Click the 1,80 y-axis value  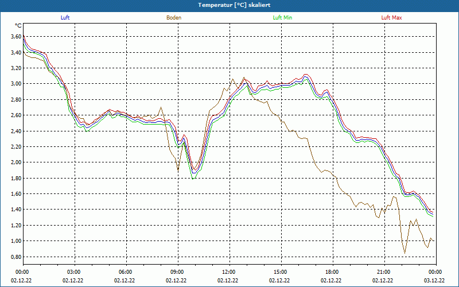click(16, 178)
